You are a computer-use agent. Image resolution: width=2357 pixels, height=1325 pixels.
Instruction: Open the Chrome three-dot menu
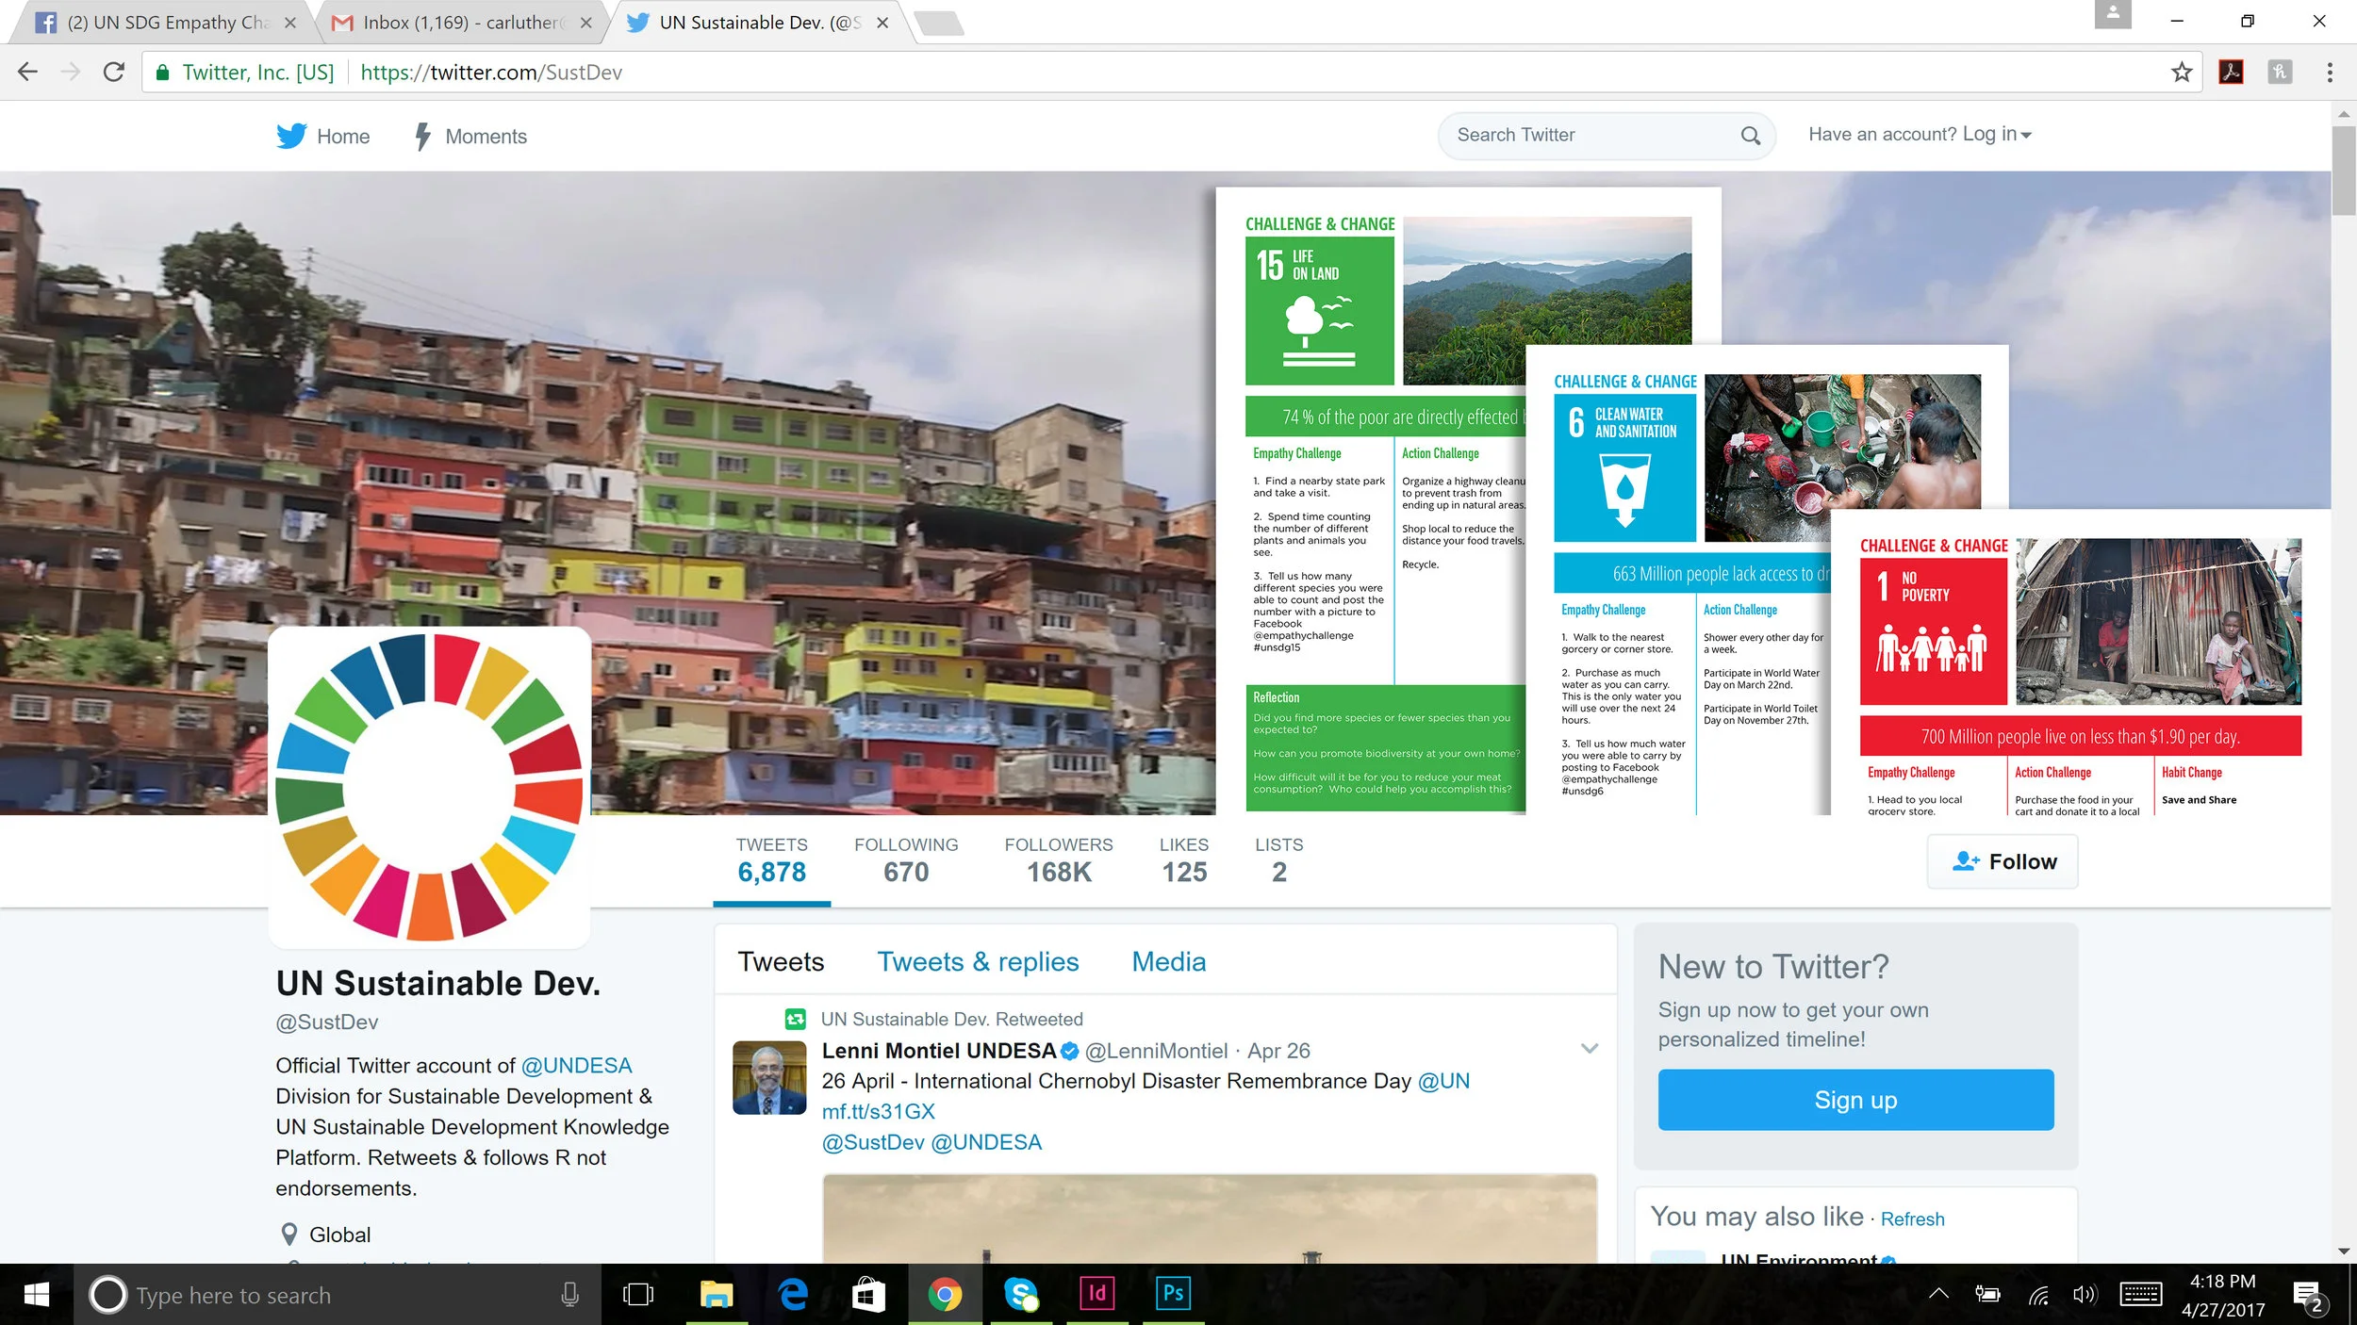click(2330, 73)
